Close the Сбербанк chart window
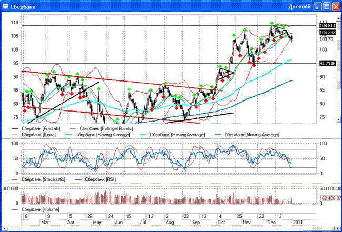Viewport: 342px width, 232px height. (x=336, y=6)
